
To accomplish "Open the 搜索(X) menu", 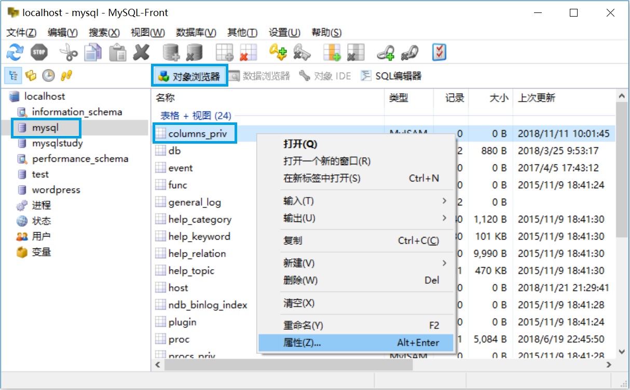I will coord(104,33).
